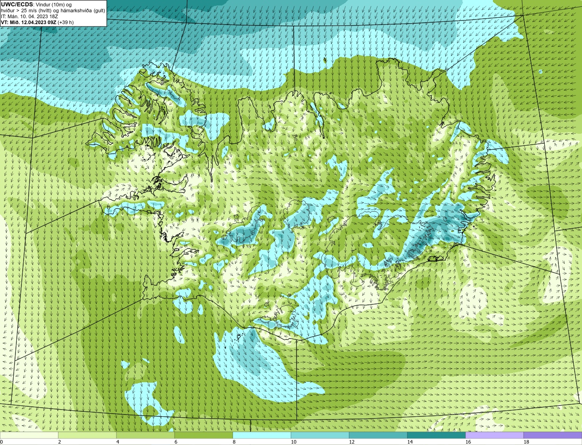Viewport: 582px width, 445px height.
Task: Click the legend scale label '18'
Action: coord(527,442)
